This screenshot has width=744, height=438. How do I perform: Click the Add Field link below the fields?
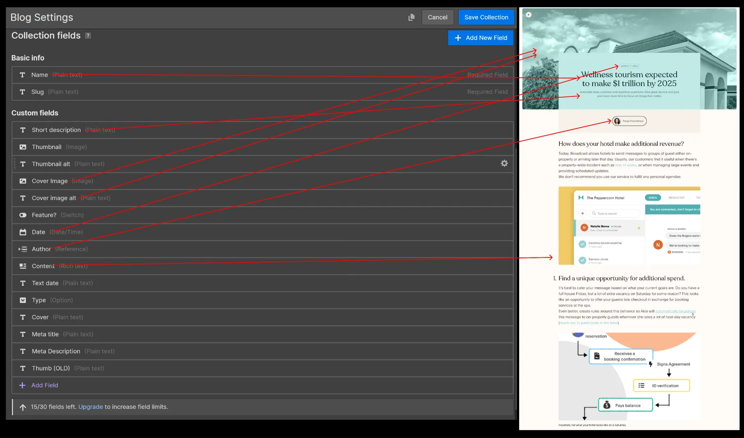(x=45, y=385)
